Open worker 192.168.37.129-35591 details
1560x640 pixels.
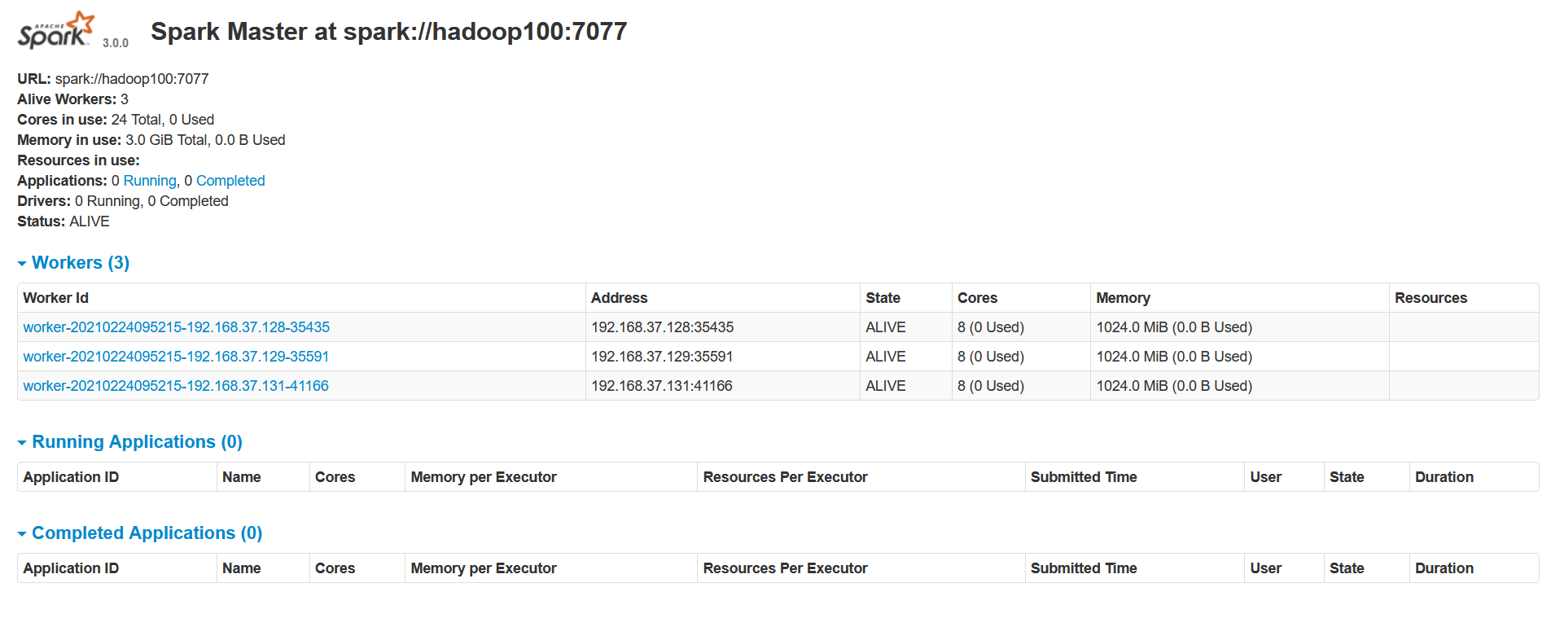176,357
